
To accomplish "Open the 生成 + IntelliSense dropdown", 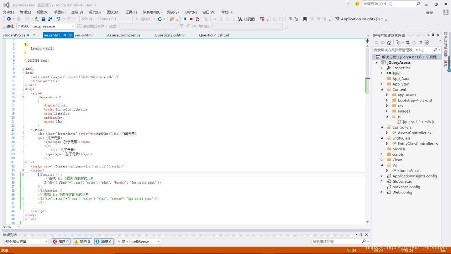I will pyautogui.click(x=139, y=242).
